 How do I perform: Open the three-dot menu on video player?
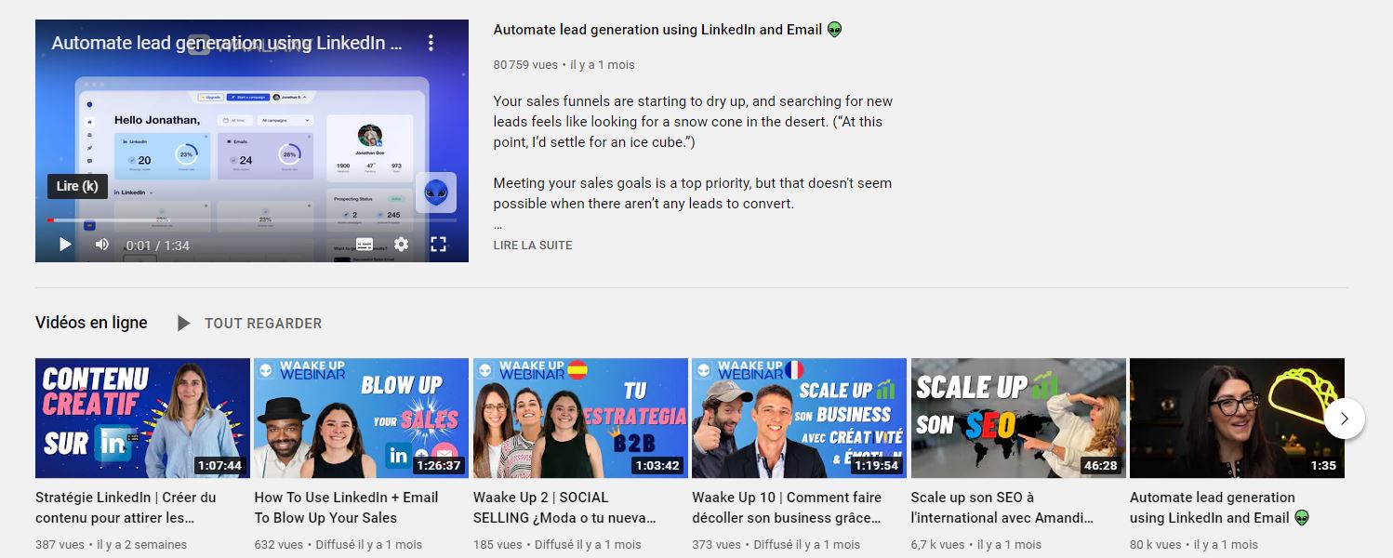tap(431, 43)
